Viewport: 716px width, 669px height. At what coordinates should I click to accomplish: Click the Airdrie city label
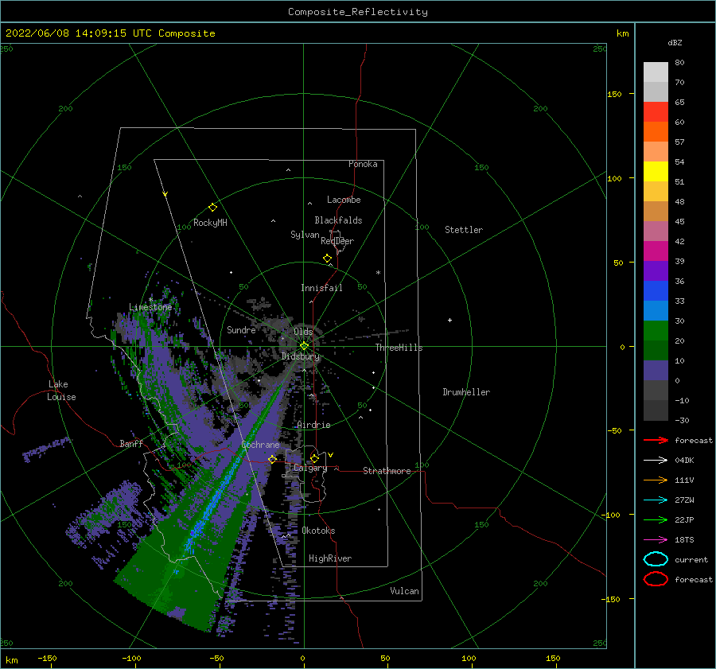[x=313, y=425]
